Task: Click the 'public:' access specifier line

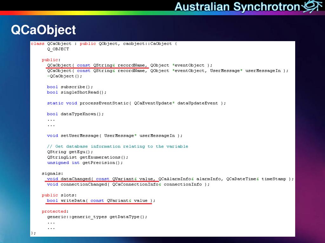Action: (51, 60)
